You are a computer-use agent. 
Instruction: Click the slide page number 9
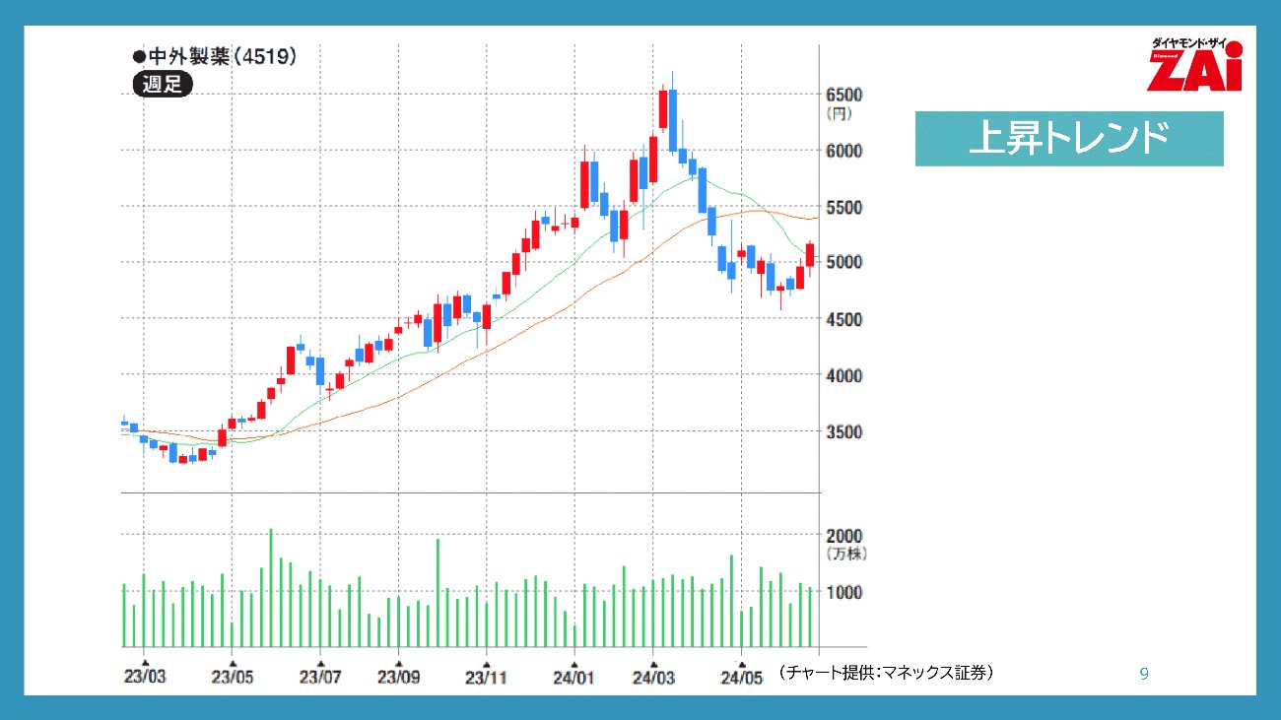[x=1144, y=675]
